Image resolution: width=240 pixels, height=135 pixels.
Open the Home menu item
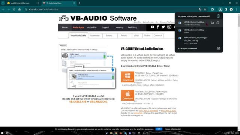tap(65, 27)
